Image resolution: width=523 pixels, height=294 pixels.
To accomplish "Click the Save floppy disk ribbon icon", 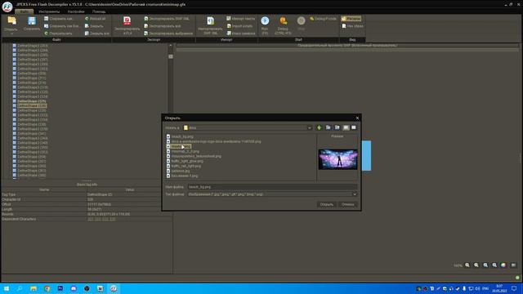I will click(x=32, y=21).
